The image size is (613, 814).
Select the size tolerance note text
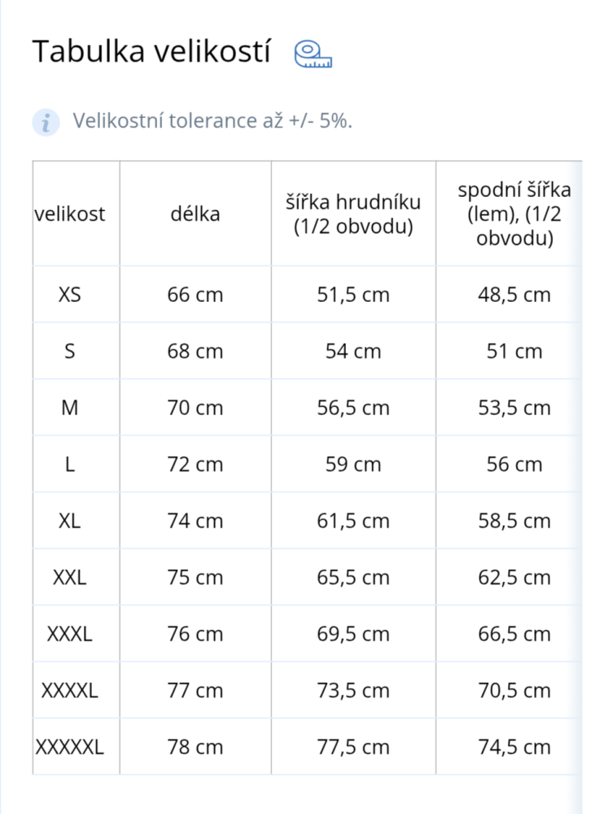click(212, 121)
